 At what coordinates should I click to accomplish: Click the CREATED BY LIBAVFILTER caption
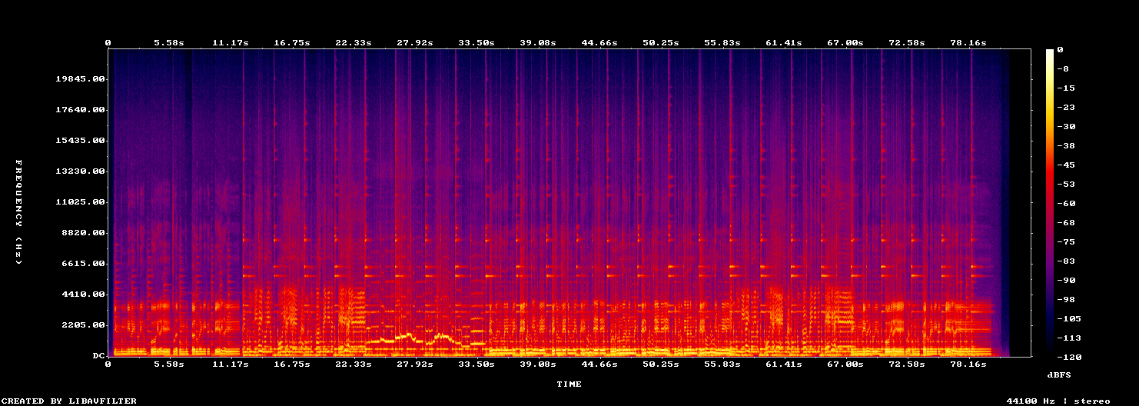pyautogui.click(x=70, y=401)
